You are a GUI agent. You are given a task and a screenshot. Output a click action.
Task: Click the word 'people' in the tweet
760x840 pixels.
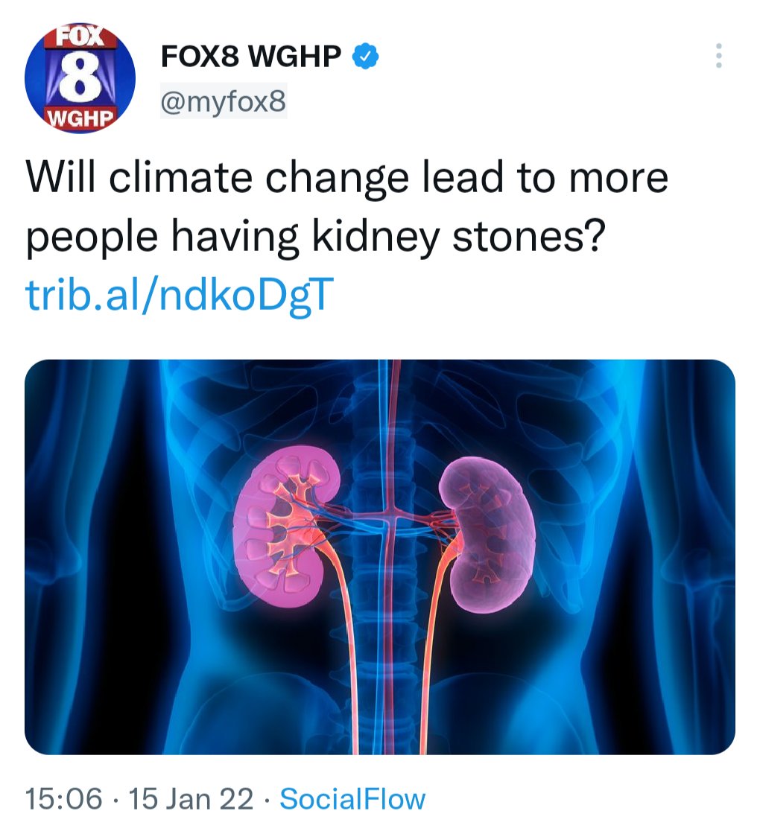(x=92, y=238)
